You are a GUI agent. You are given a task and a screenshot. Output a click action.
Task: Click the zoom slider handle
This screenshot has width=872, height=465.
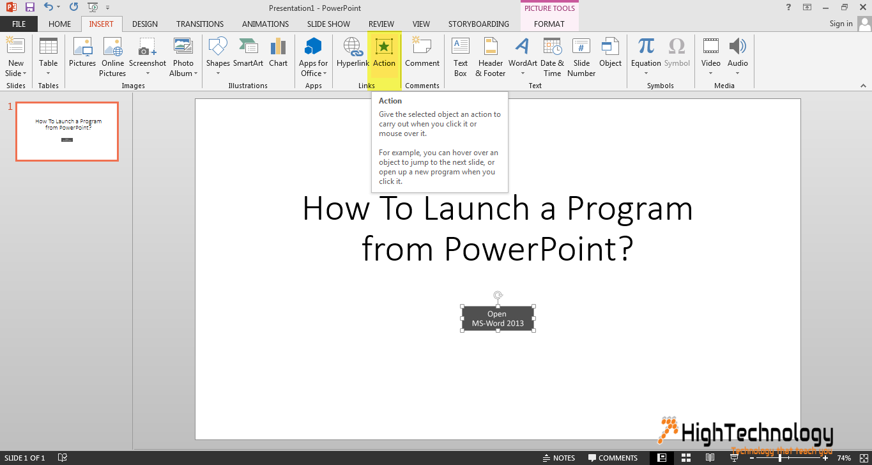(779, 458)
